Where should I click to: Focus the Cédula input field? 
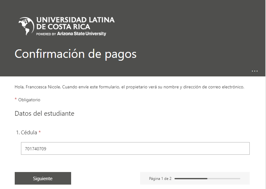(x=135, y=148)
